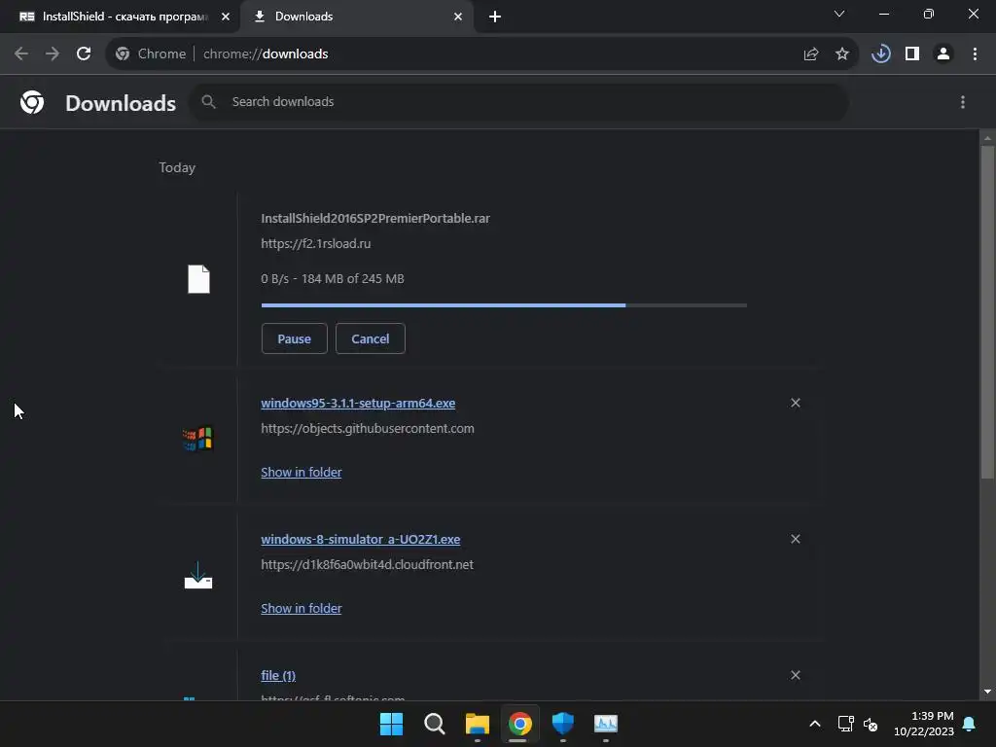Image resolution: width=996 pixels, height=747 pixels.
Task: Click the objects.githubusercontent.com source URL
Action: (x=367, y=429)
